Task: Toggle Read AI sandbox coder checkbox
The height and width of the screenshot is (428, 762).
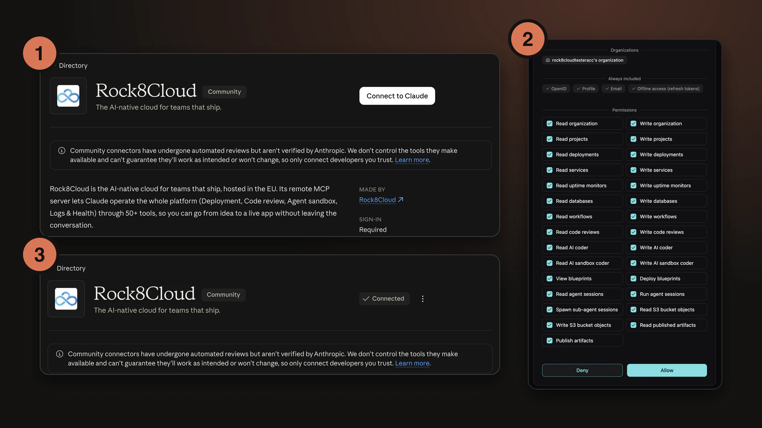Action: (550, 263)
